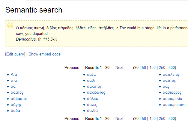Show 500 results per page, top pager
The width and height of the screenshot is (188, 125).
172,68
